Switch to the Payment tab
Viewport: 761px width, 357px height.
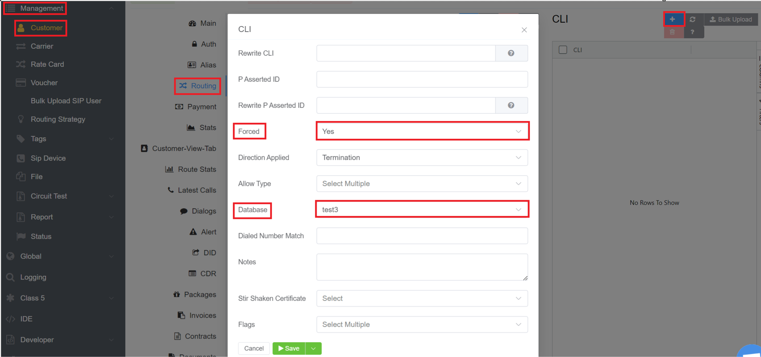coord(201,107)
